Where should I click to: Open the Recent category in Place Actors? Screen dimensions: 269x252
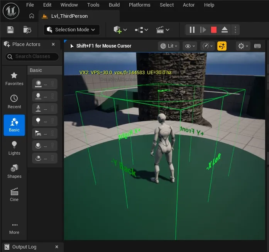(14, 102)
